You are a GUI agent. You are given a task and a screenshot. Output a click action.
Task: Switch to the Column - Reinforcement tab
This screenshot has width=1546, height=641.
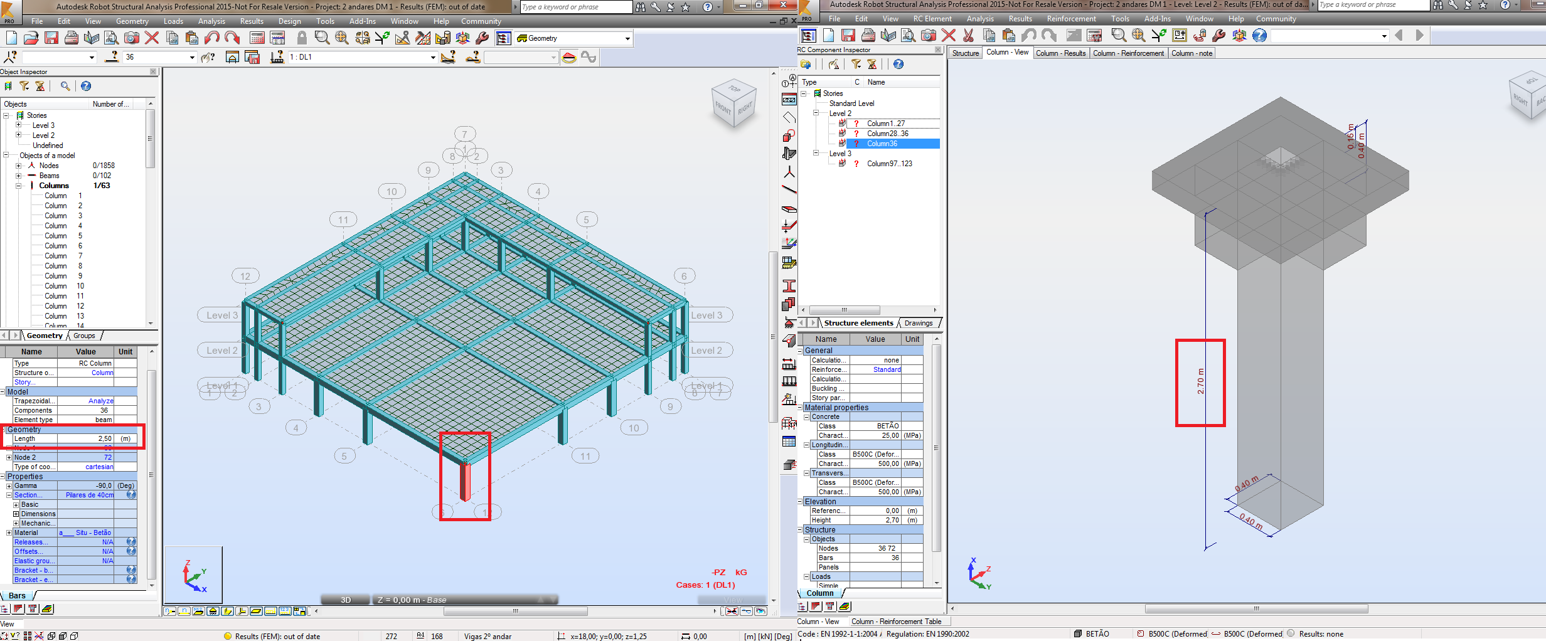pos(1129,53)
